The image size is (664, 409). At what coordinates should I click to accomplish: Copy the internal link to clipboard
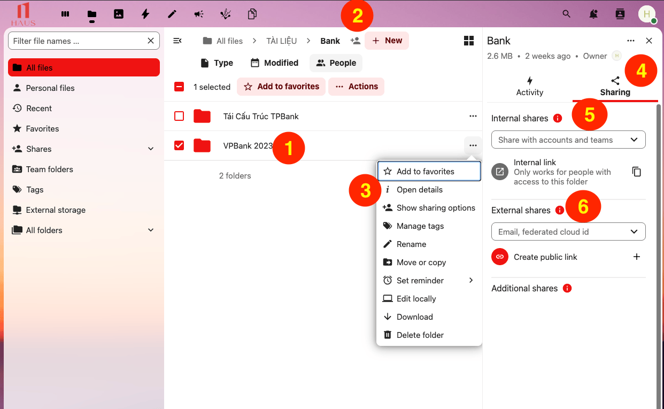636,172
